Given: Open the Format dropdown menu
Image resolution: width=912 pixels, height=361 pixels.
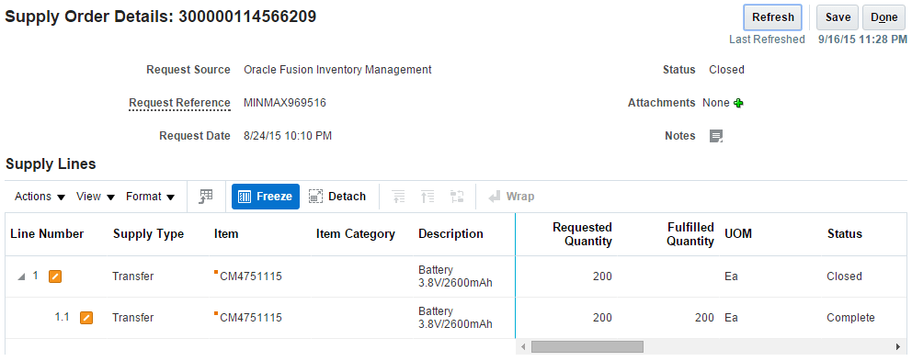Looking at the screenshot, I should tap(151, 197).
